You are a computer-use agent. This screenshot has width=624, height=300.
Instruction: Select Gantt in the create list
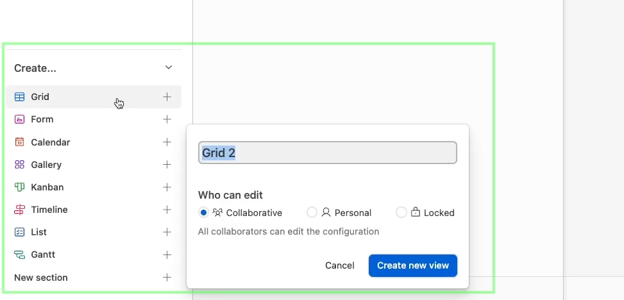94,254
